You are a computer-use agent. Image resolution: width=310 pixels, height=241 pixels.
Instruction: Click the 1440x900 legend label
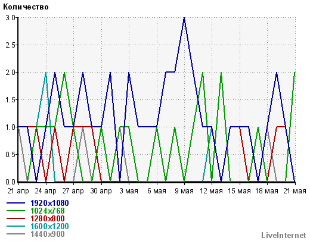[x=48, y=234]
